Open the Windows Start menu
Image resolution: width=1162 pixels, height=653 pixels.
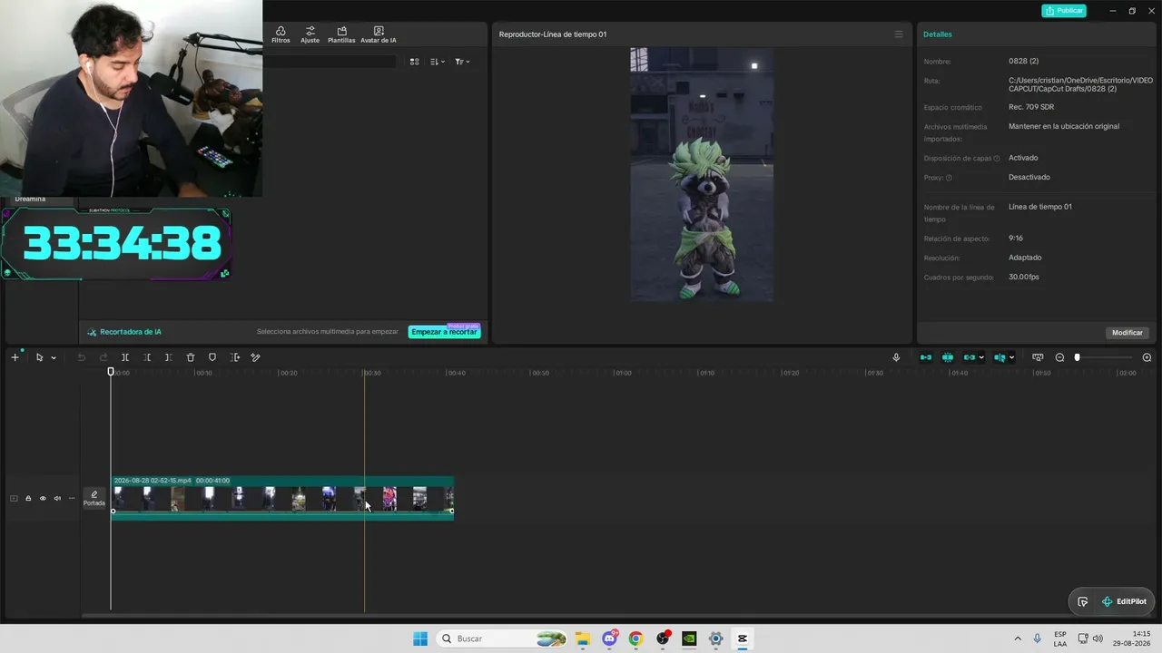click(x=420, y=638)
